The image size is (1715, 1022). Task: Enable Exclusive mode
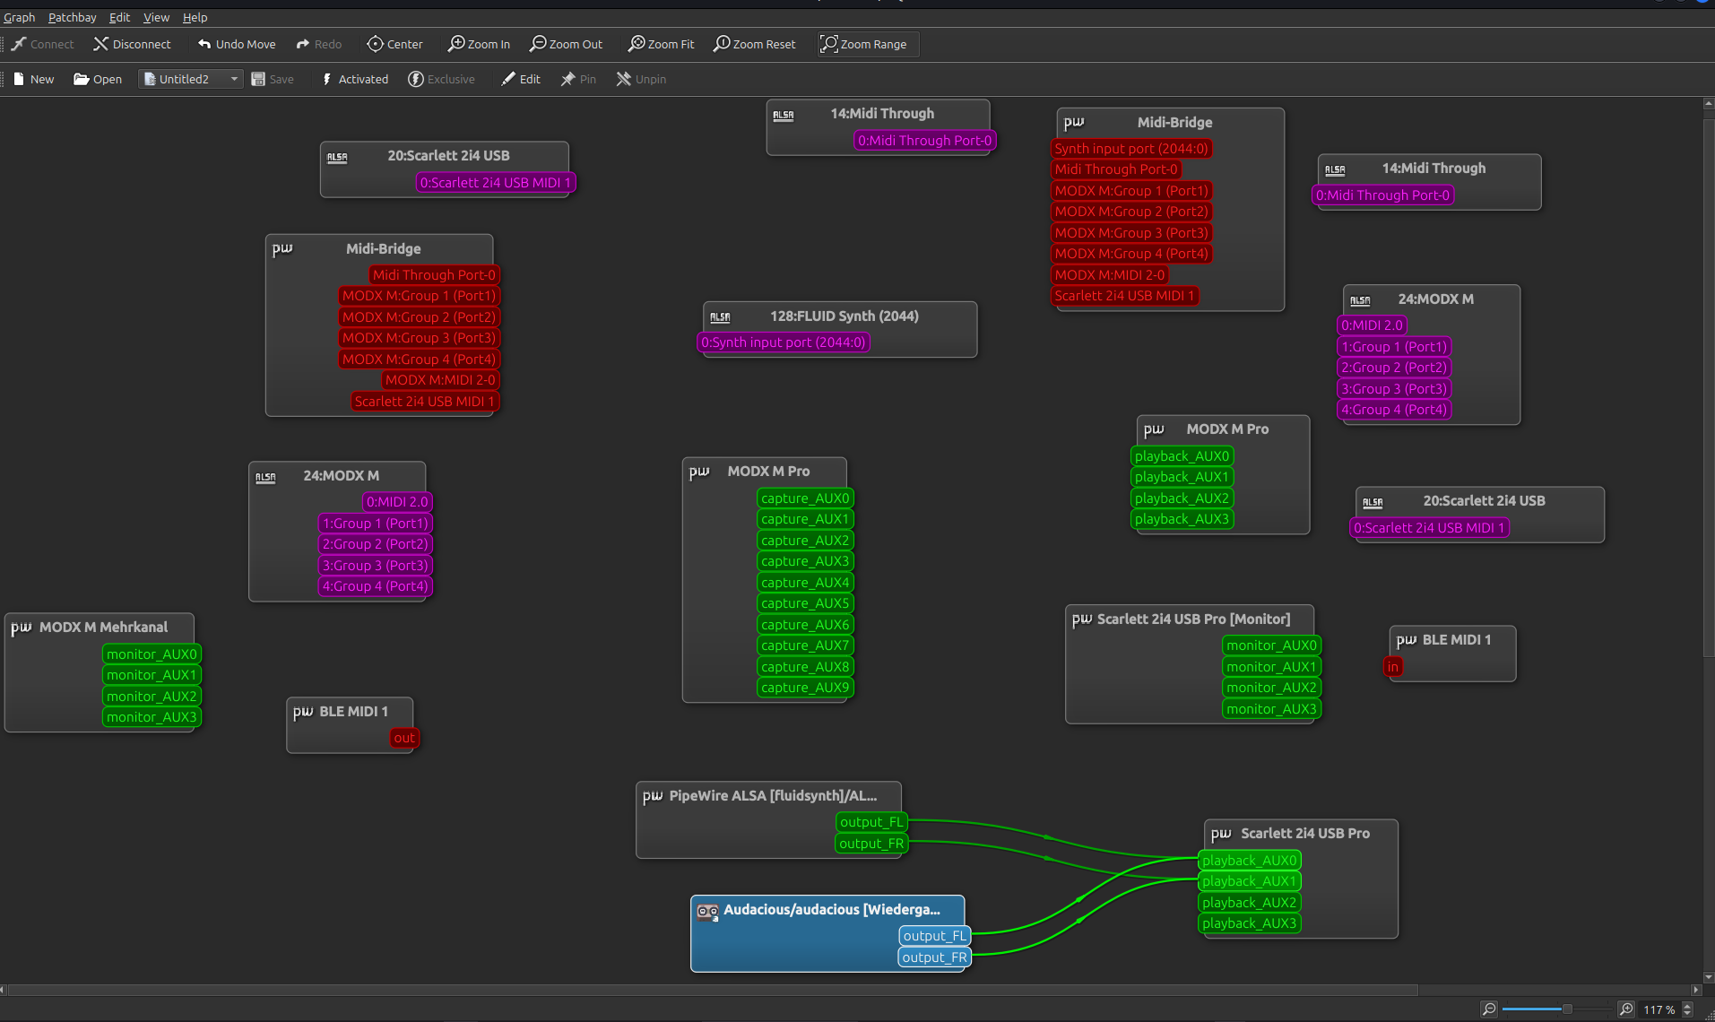click(x=441, y=79)
